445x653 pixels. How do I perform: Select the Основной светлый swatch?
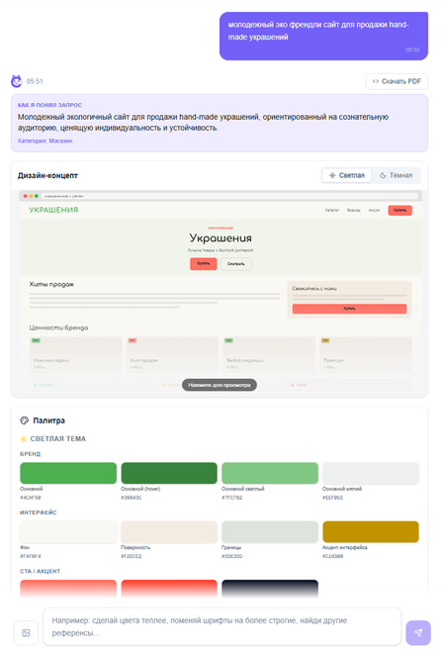click(270, 473)
